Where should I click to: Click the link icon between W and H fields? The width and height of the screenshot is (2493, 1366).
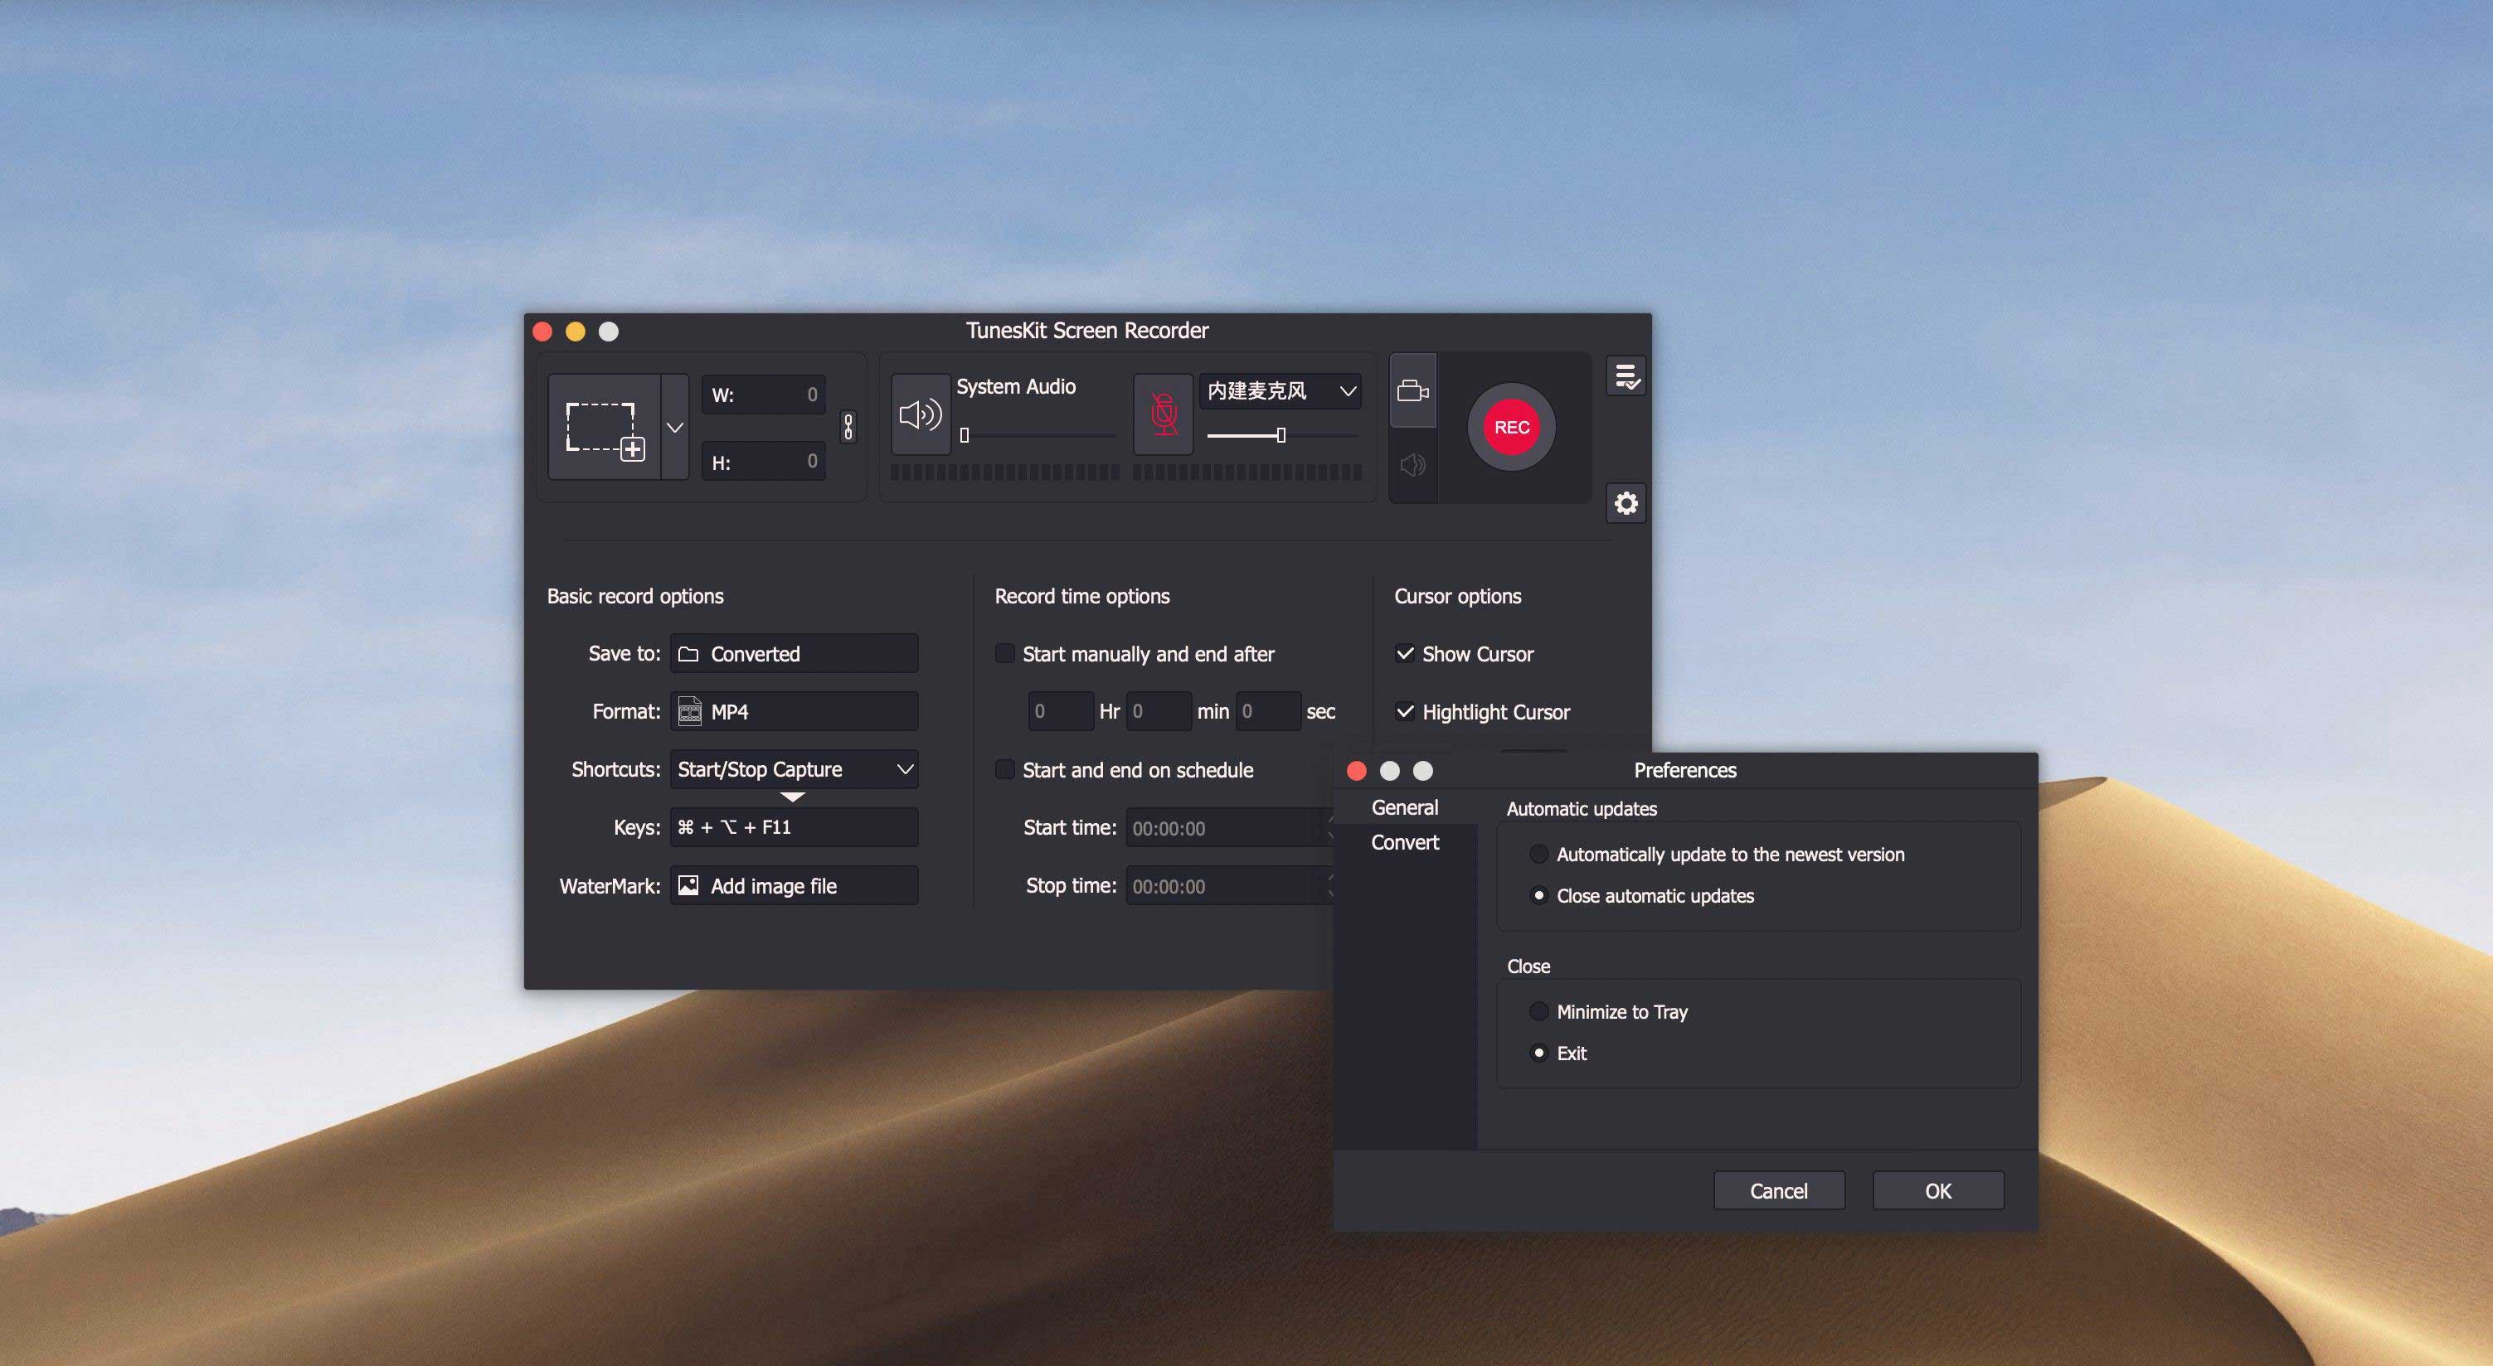pos(847,428)
